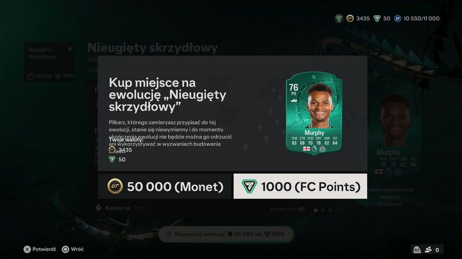Click the UT coin icon beside 50 000

115,186
